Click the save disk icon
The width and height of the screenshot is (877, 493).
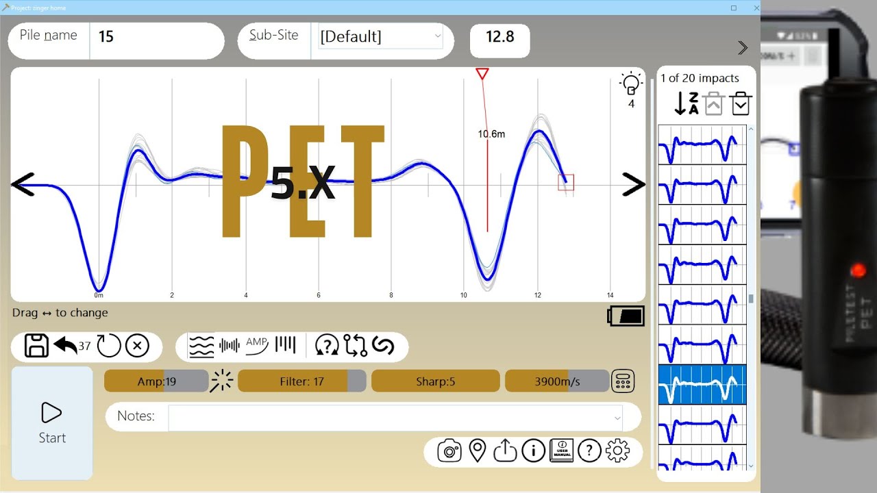(36, 346)
